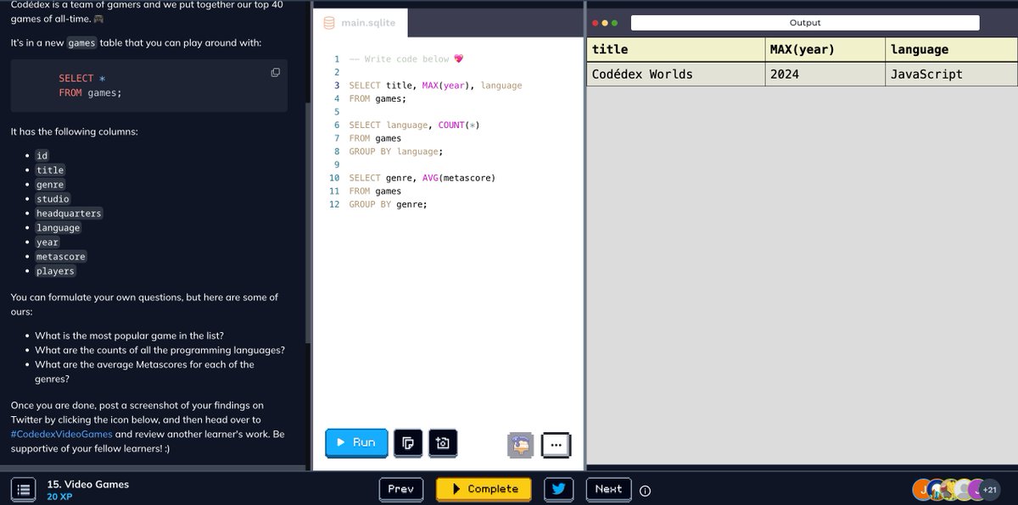Click the metascore column name
This screenshot has height=505, width=1018.
[61, 257]
